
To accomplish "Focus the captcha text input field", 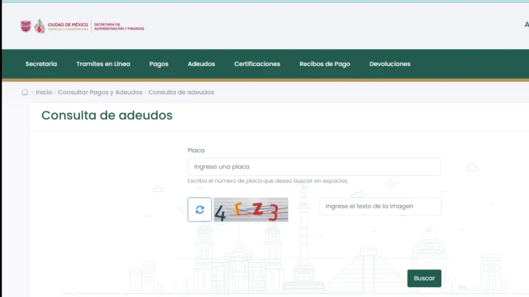I will (x=380, y=206).
